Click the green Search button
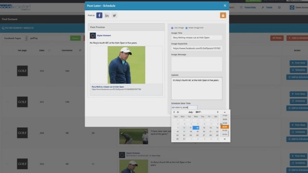308x173 pixels. point(75,38)
